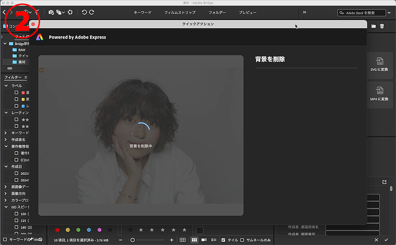
Task: Click the SVG に変換 action icon
Action: 379,62
